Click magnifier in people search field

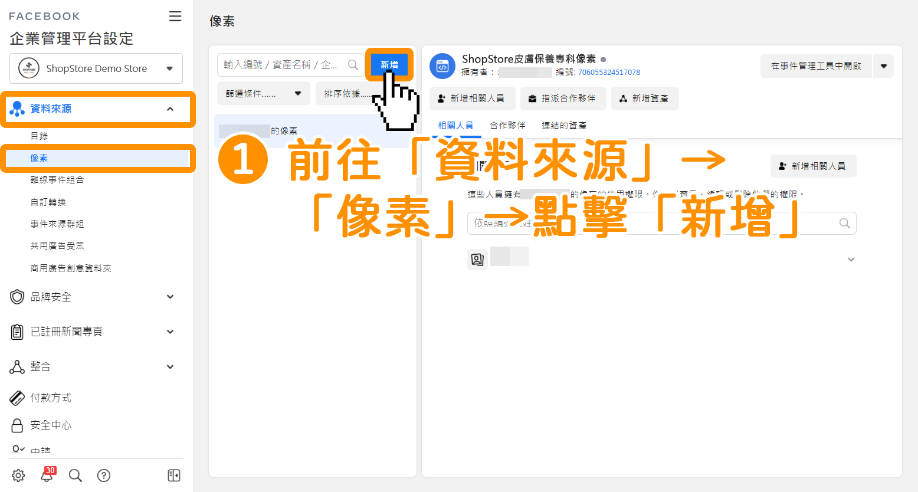pos(845,224)
